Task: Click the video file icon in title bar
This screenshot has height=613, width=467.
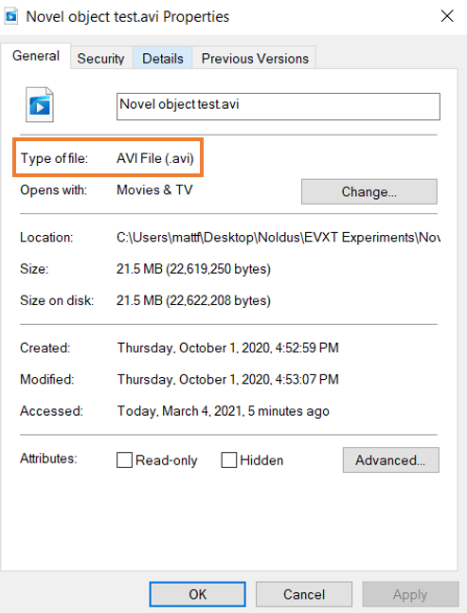Action: (x=11, y=16)
